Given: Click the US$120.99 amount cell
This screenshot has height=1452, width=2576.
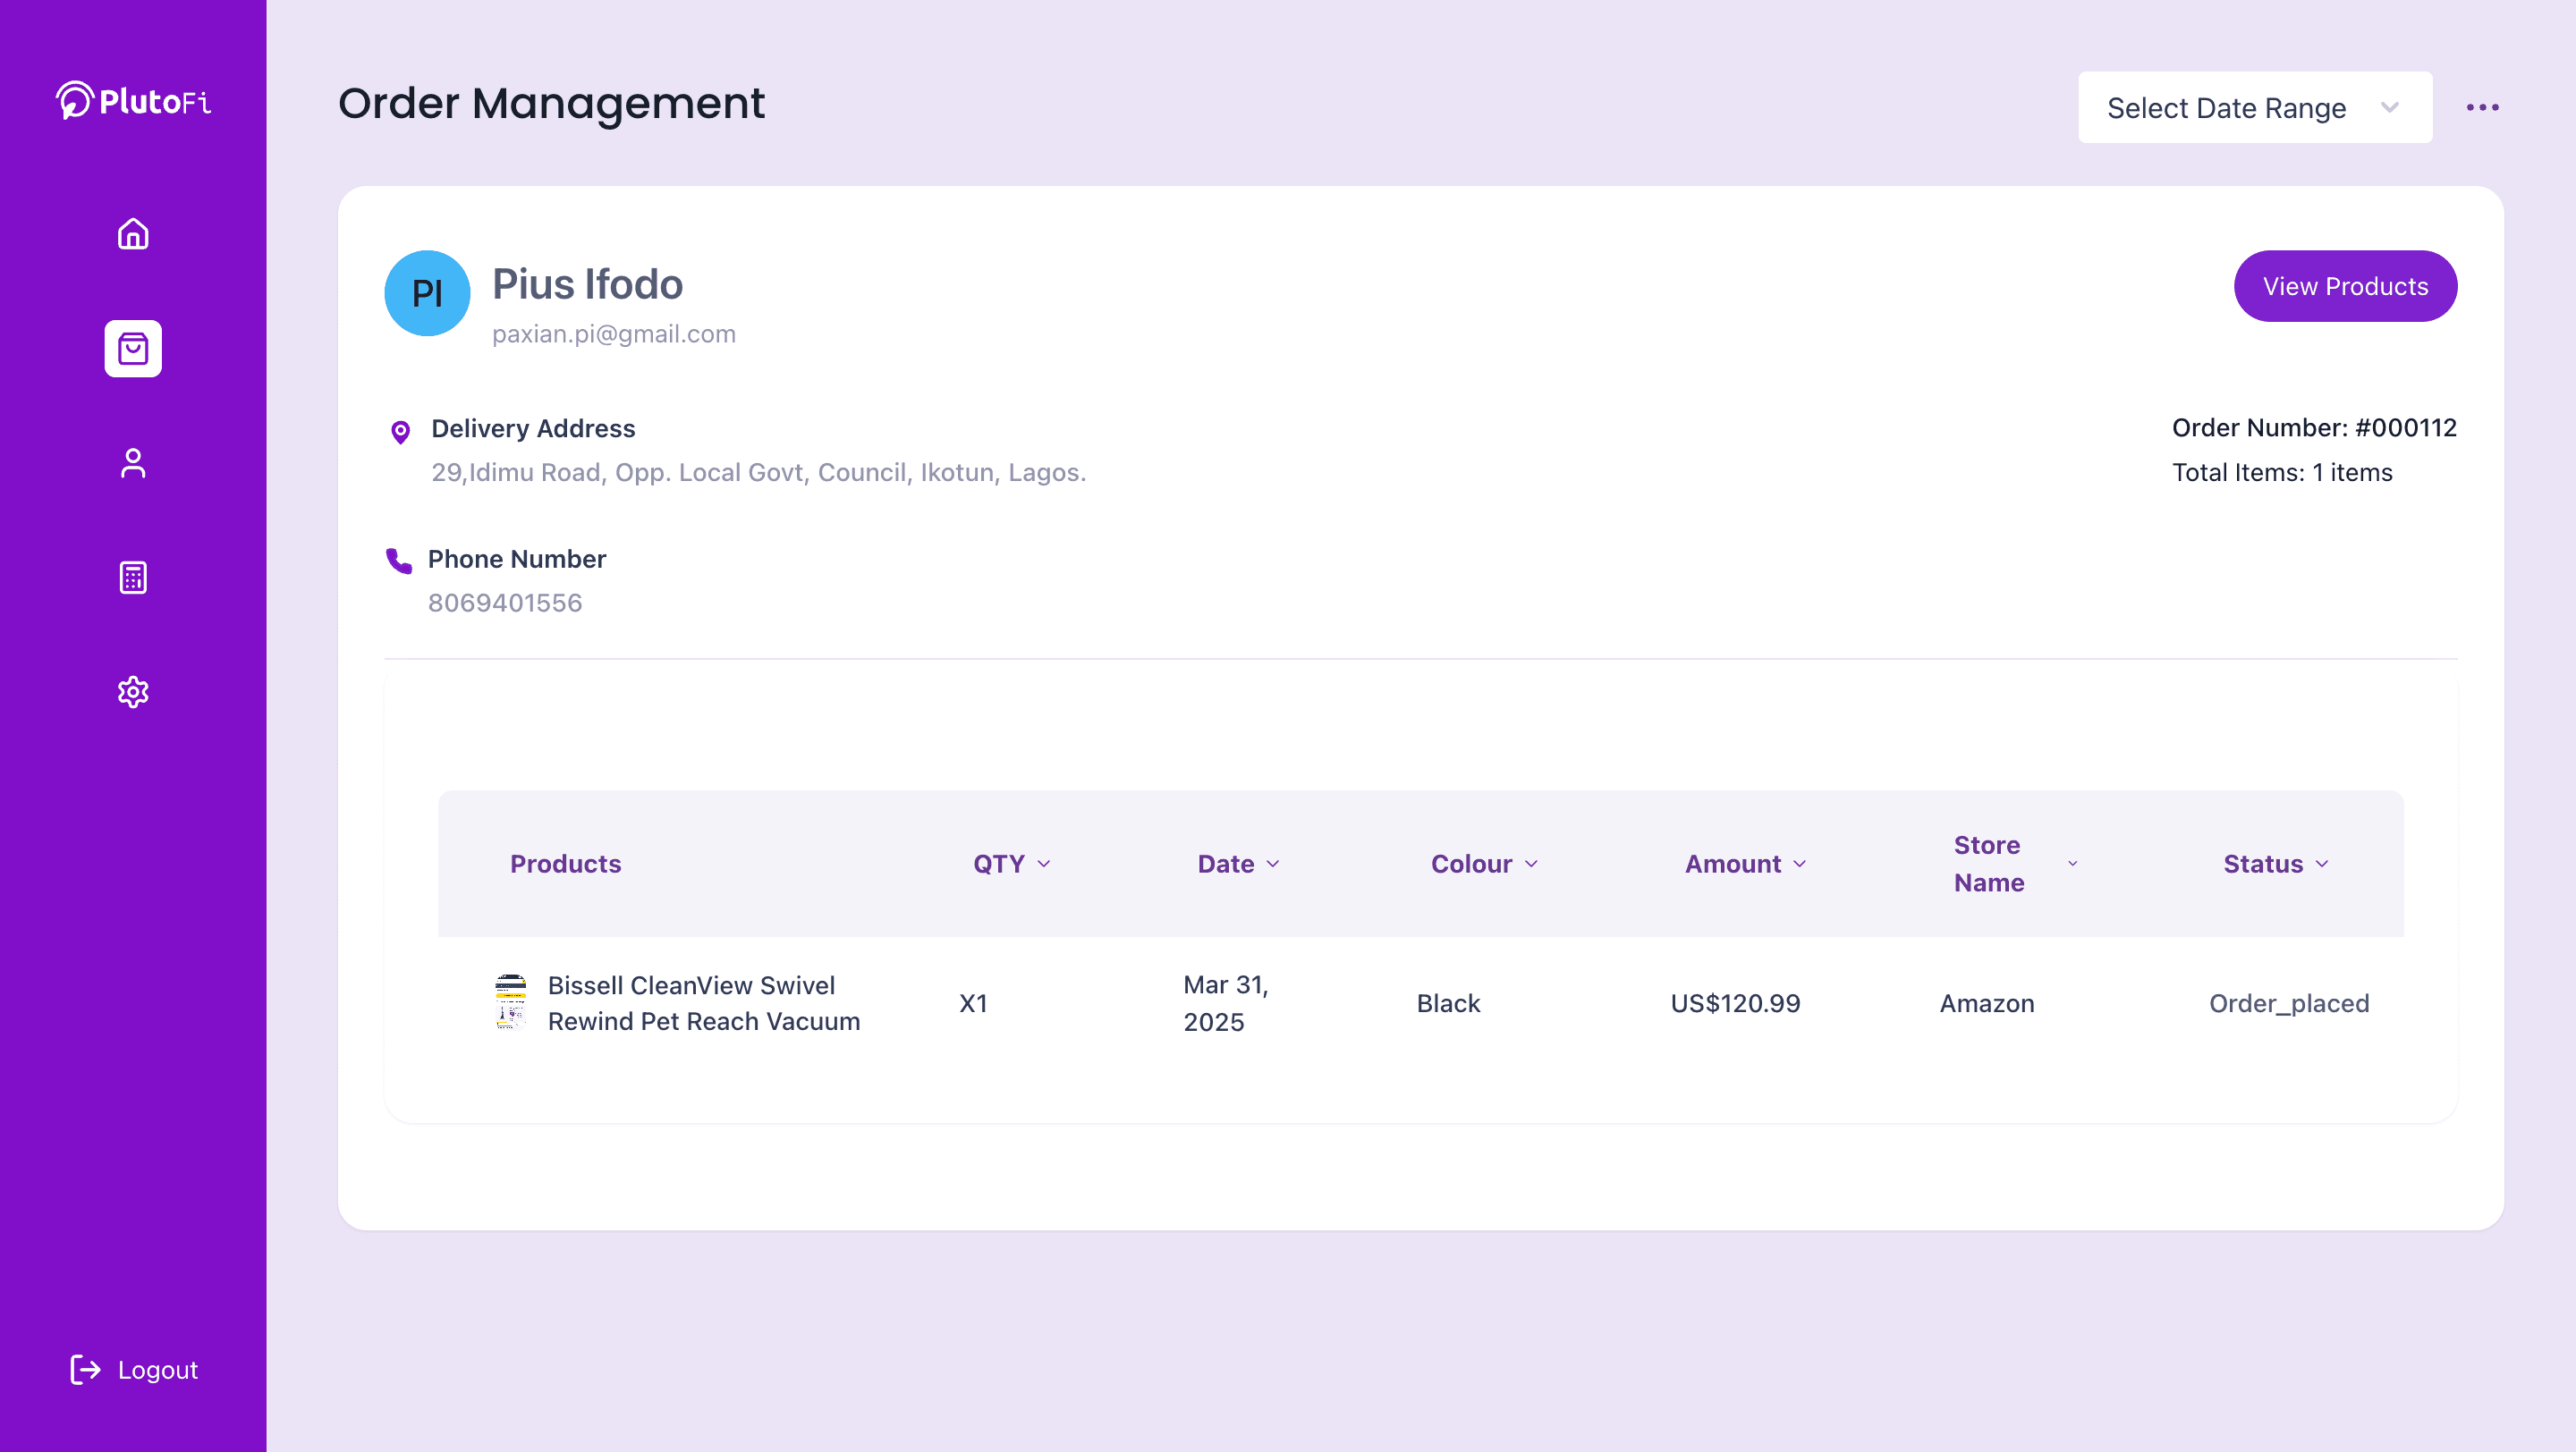Looking at the screenshot, I should tap(1735, 1003).
